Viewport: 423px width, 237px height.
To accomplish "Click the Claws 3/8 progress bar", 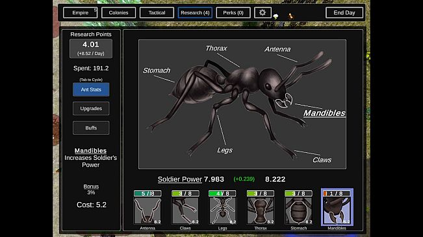I will click(185, 194).
